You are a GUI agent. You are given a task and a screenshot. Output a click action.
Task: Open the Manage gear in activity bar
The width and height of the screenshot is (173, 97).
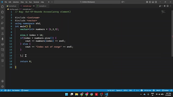pos(3,86)
